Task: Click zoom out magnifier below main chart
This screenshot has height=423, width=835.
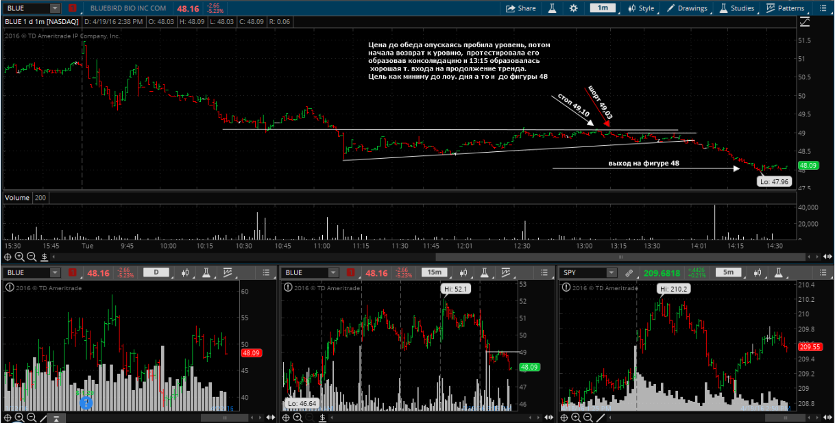Action: (x=32, y=257)
